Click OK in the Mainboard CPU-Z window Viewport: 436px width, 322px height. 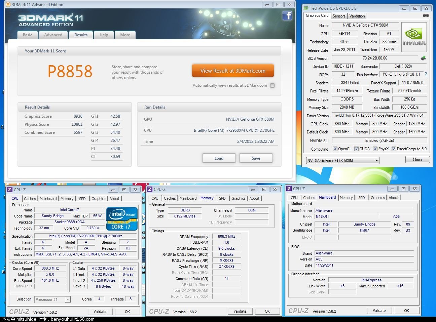point(407,311)
